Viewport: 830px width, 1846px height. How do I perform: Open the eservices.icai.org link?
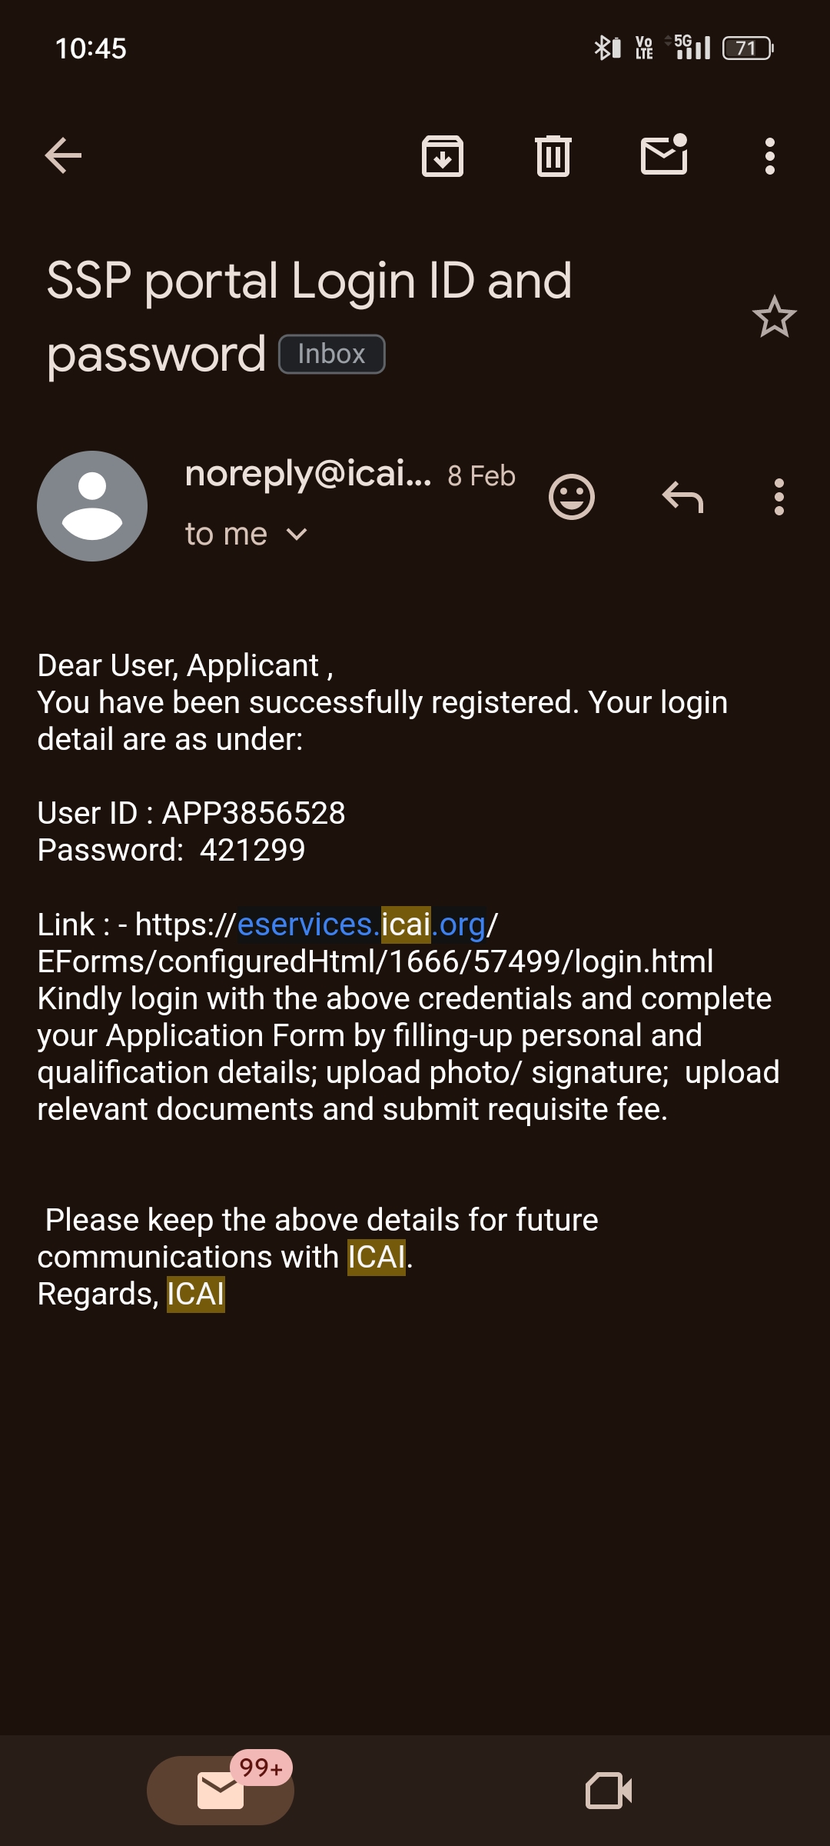tap(361, 925)
